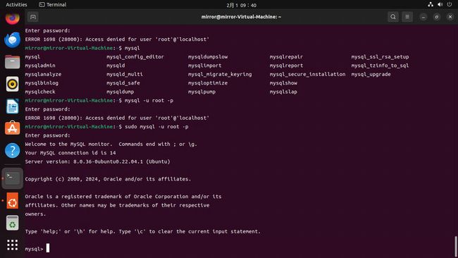This screenshot has height=258, width=458.
Task: Open a new terminal tab
Action: coord(33,17)
